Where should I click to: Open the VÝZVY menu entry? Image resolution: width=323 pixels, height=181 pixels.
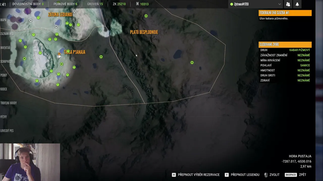4,117
